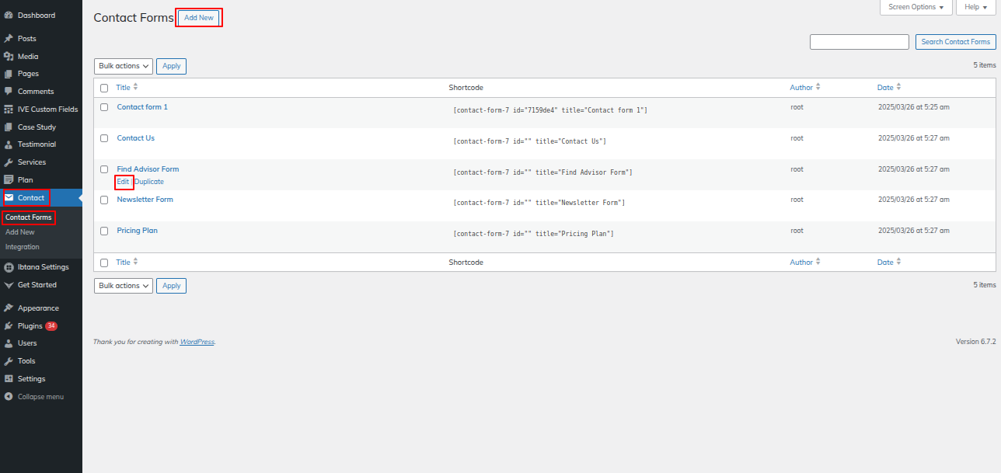Click the Comments speech bubble icon
Screen dimensions: 1001x473
(9, 92)
